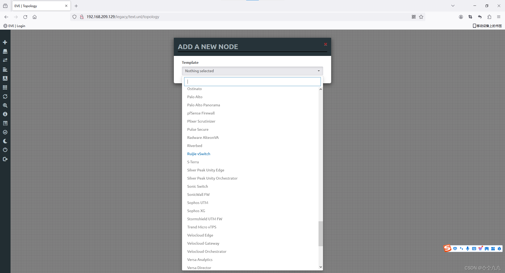Pick Sophos XG template
Viewport: 505px width, 273px height.
click(250, 211)
